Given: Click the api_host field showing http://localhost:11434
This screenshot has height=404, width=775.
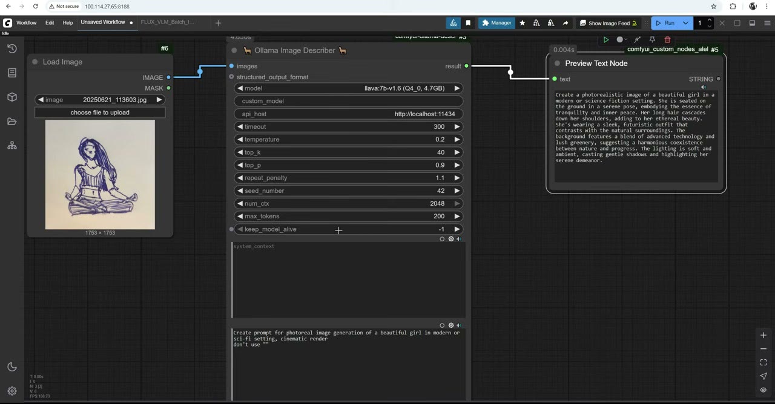Looking at the screenshot, I should click(x=348, y=114).
